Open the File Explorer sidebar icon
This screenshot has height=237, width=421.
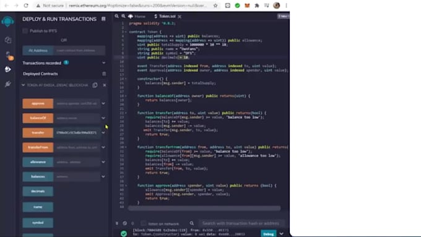[x=8, y=40]
